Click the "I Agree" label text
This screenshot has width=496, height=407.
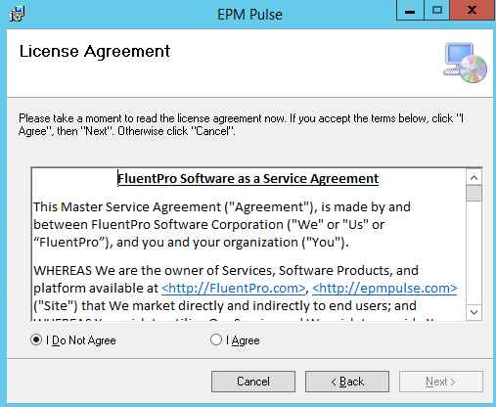[243, 340]
